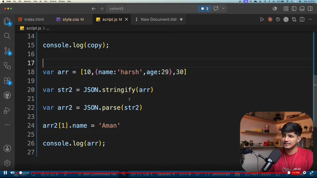Click the cohort3 command center search box
The width and height of the screenshot is (317, 178).
(152, 9)
